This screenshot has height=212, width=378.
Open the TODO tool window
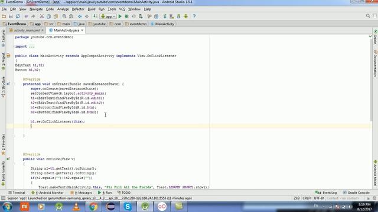click(x=124, y=193)
